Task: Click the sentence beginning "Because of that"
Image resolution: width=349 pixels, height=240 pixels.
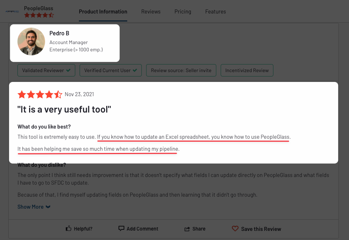Action: click(137, 195)
